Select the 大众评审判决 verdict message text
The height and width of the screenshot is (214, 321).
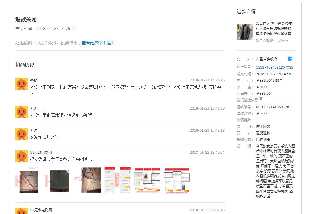(126, 90)
